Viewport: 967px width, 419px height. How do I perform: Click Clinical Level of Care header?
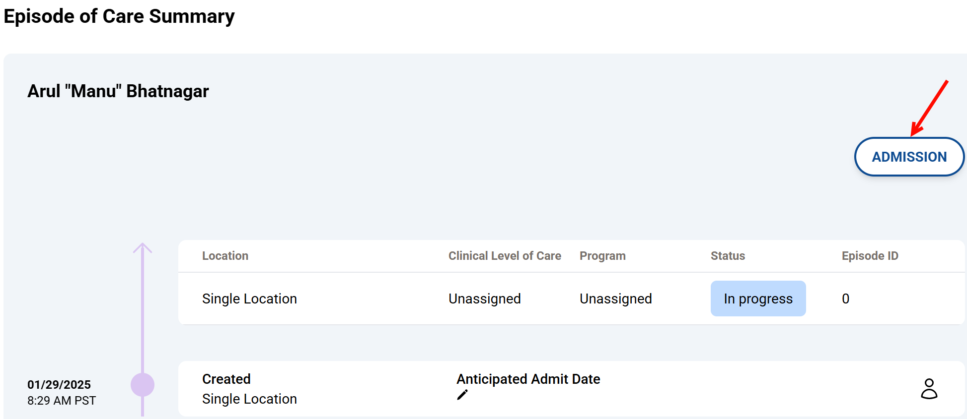click(505, 256)
